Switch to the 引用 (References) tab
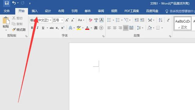This screenshot has width=195, height=110. point(74,11)
